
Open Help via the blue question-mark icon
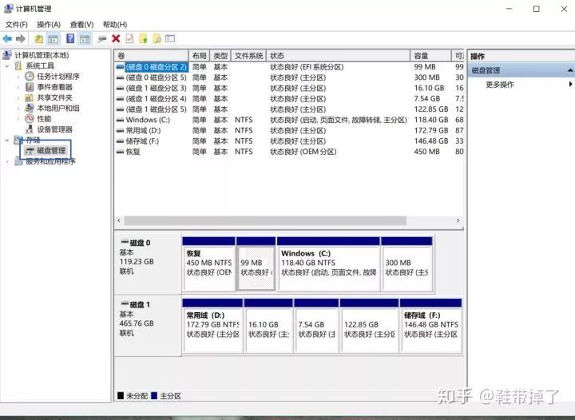coord(70,38)
